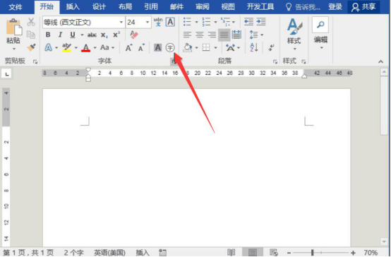
Task: Switch to the 引用 tab
Action: tap(151, 7)
